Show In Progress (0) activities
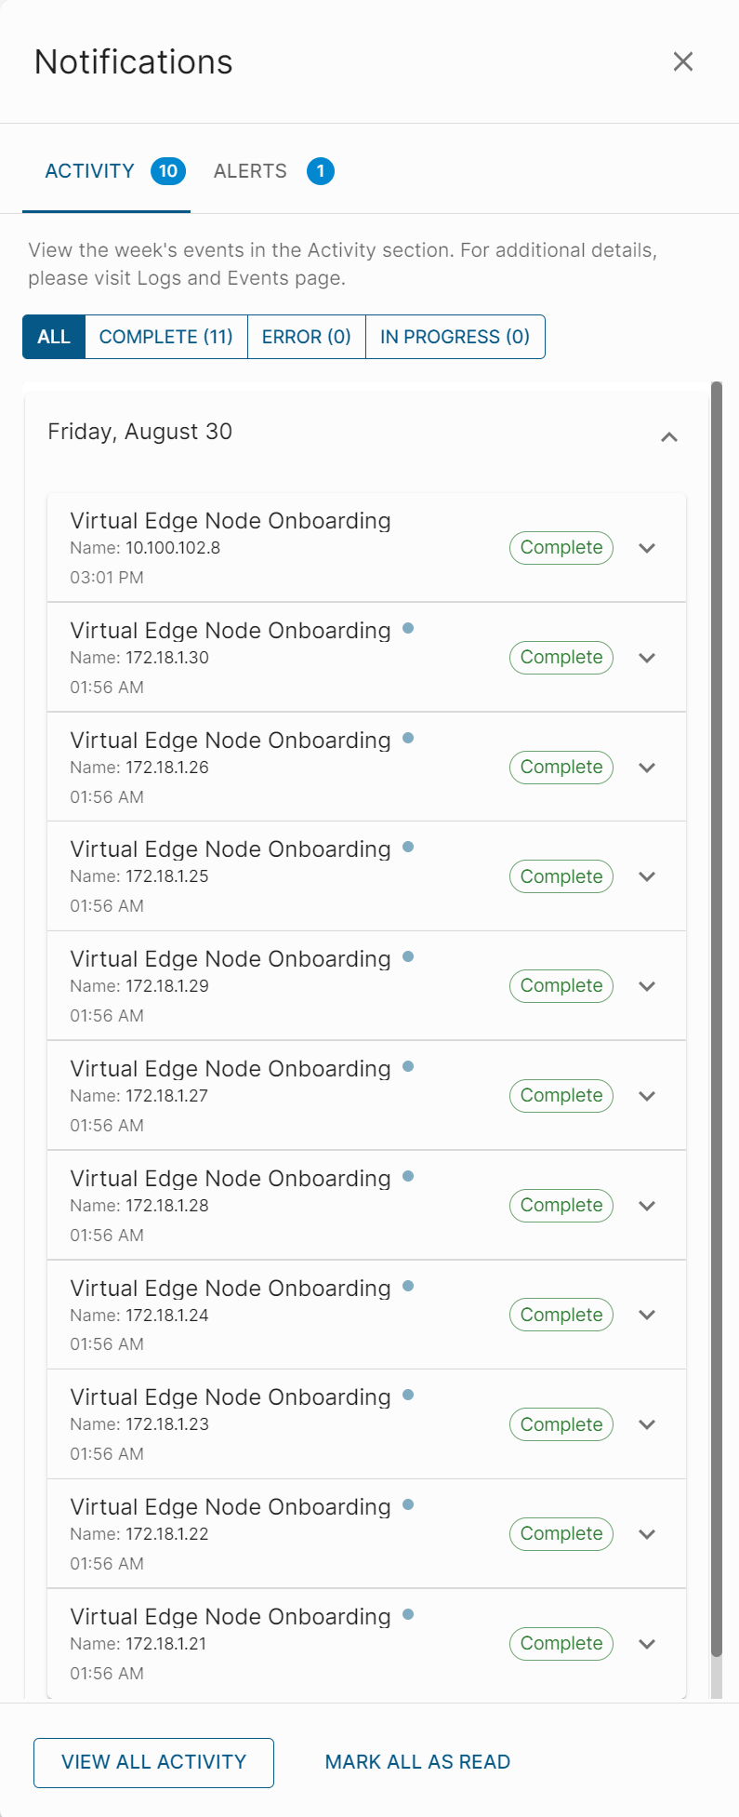 click(x=455, y=337)
